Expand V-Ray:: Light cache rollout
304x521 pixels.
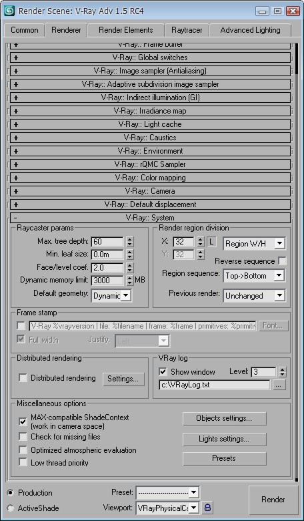pos(150,124)
